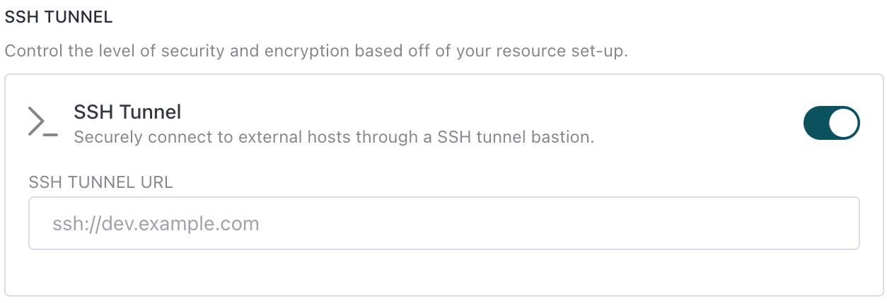Viewport: 887px width, 303px height.
Task: Click the terminal prompt icon
Action: tap(42, 122)
